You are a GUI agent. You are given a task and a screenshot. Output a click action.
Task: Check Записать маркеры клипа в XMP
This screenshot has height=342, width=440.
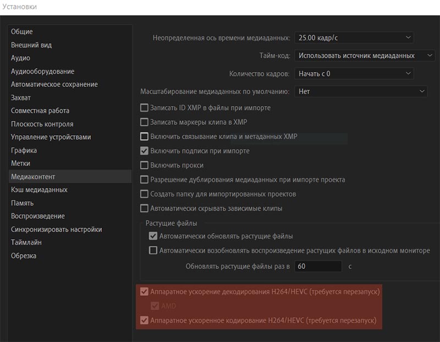[x=144, y=122]
